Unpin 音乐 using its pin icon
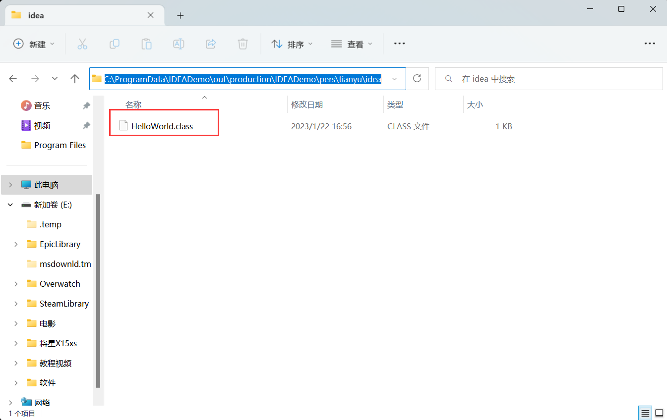This screenshot has height=420, width=667. click(x=86, y=105)
